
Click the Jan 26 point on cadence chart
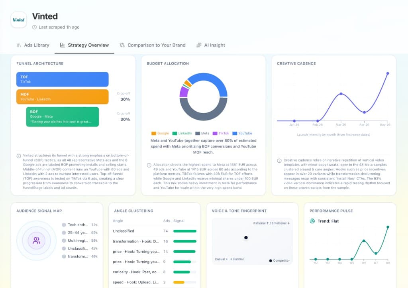tap(294, 121)
